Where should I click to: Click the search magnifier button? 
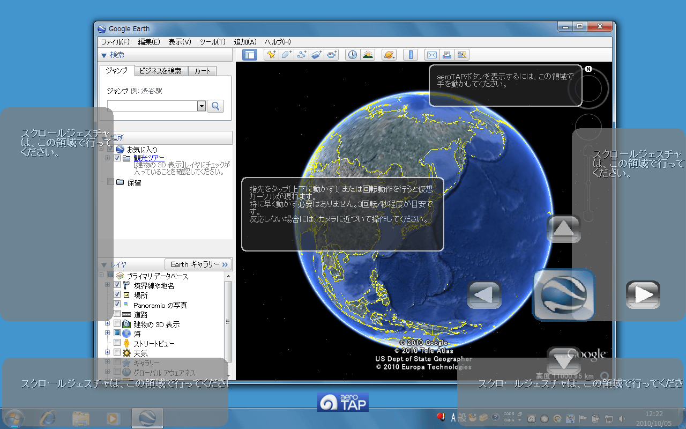(x=215, y=106)
